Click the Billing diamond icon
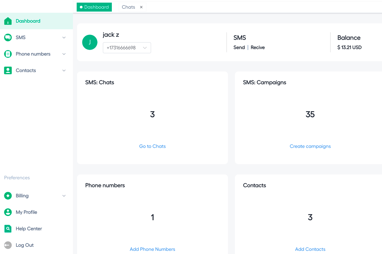382x254 pixels. pyautogui.click(x=8, y=196)
